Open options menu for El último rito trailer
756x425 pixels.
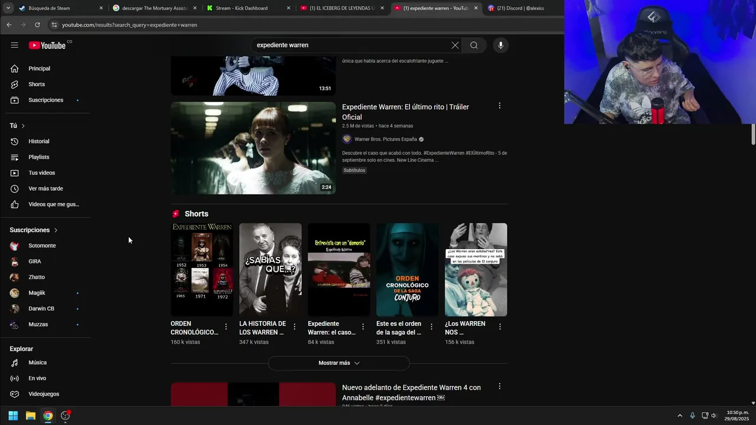pos(500,106)
